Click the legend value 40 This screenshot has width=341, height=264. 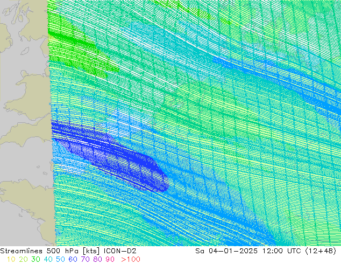[x=48, y=259]
